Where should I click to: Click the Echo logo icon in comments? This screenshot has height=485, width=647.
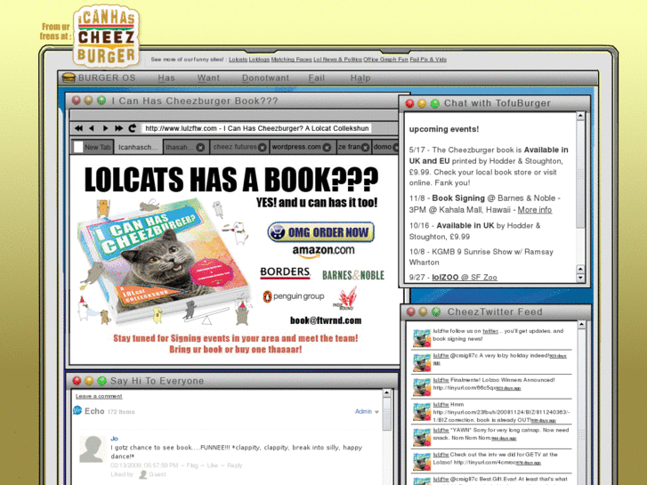coord(77,411)
